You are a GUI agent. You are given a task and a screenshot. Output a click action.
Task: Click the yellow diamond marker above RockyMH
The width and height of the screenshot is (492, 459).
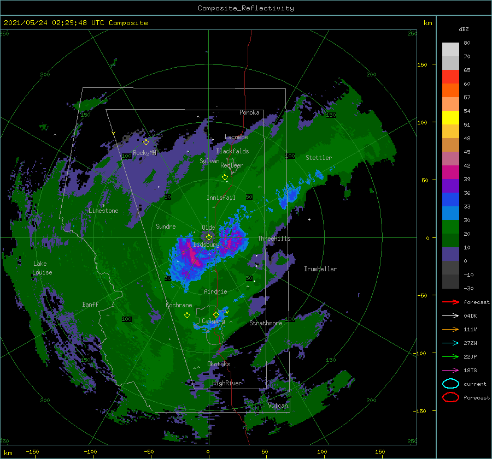pos(146,142)
